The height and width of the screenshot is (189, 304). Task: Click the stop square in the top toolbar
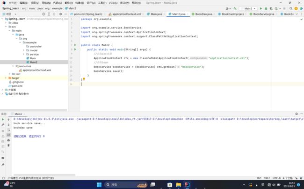tap(284, 8)
